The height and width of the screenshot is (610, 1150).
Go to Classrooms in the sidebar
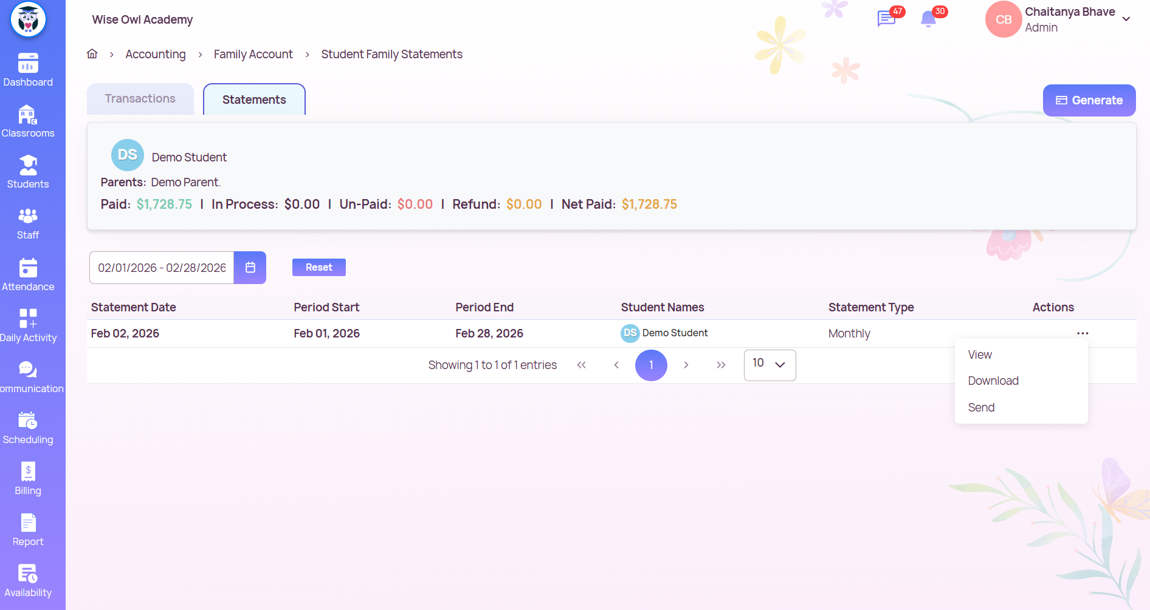[28, 115]
